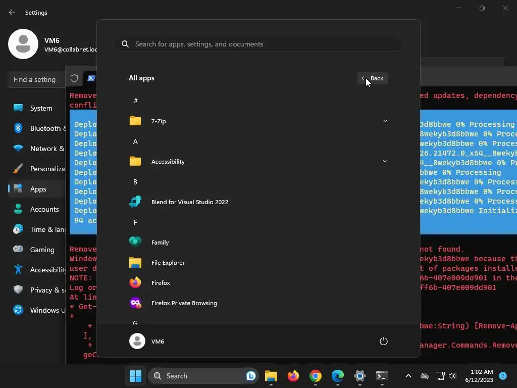Open the Family app

tap(258, 242)
